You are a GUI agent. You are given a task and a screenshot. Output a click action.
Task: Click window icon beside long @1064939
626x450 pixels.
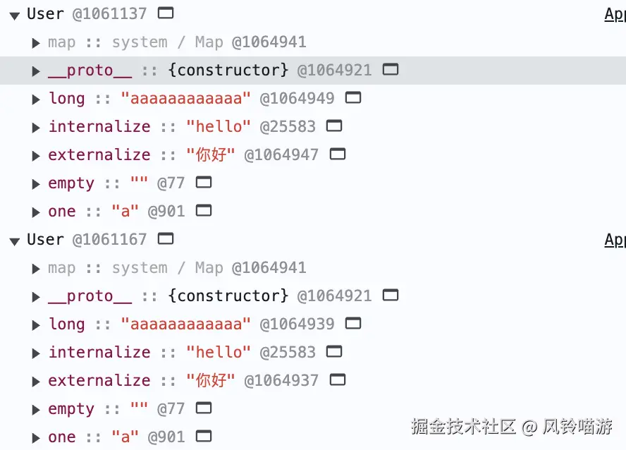pyautogui.click(x=353, y=323)
